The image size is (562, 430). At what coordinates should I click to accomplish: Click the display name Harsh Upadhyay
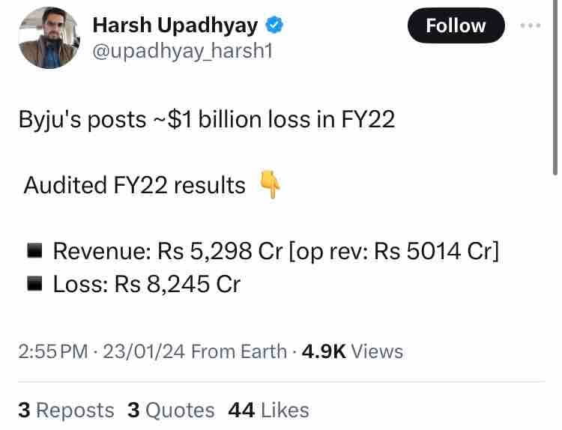[x=174, y=25]
